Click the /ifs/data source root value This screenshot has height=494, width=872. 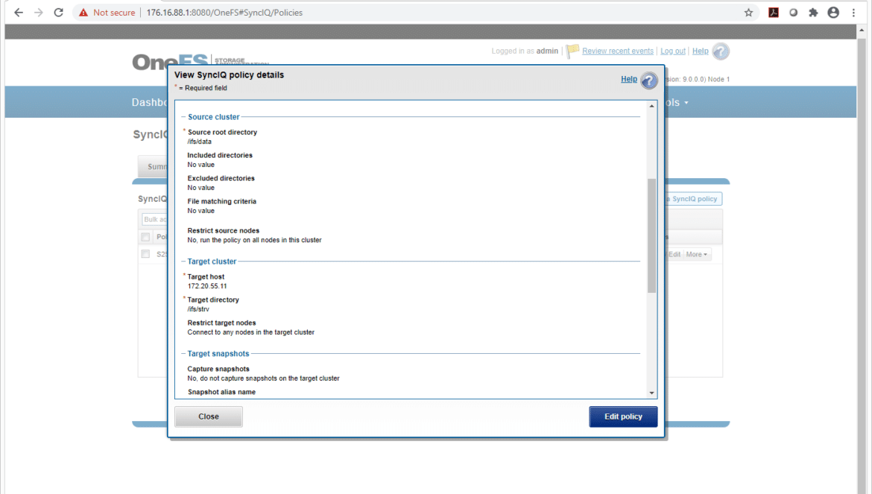coord(200,142)
